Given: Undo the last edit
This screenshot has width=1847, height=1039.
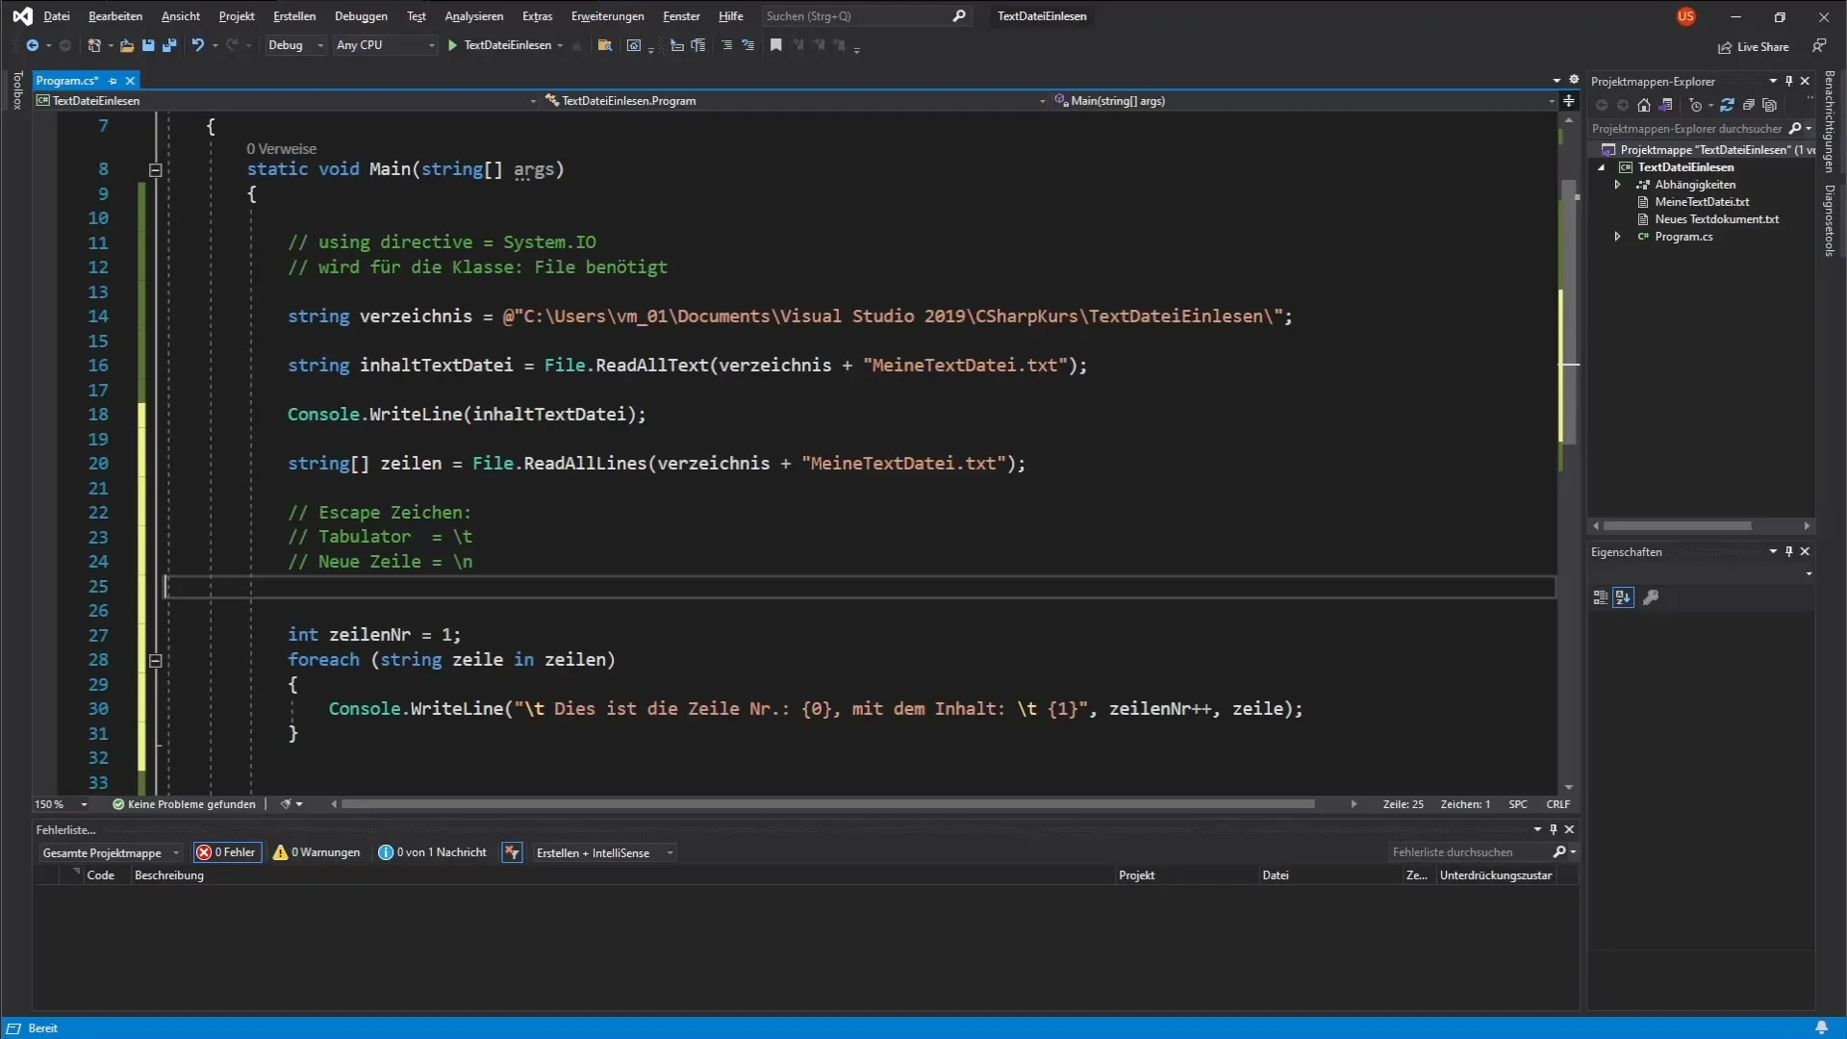Looking at the screenshot, I should point(197,45).
